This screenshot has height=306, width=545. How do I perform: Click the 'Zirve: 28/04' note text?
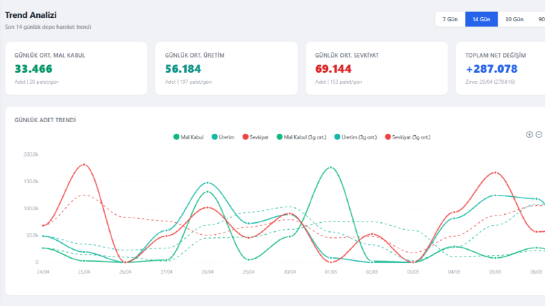[x=490, y=82]
